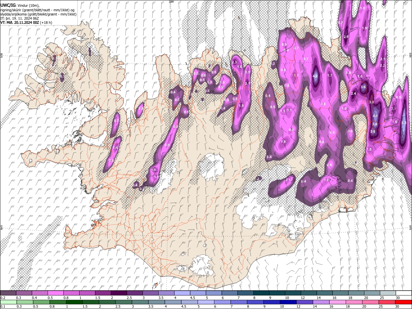The image size is (412, 309).
Task: Click the 0.1 label under the bottom legend
Action: click(x=3, y=307)
